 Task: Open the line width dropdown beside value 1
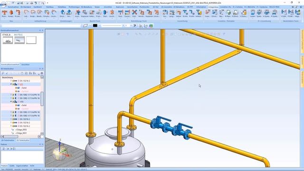pos(131,26)
